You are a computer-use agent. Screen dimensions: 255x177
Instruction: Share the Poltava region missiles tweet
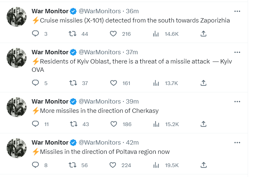click(204, 165)
